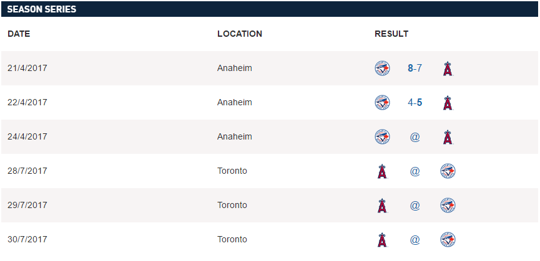Open the 4-5 game result link
Viewport: 540px width, 261px height.
[x=415, y=103]
